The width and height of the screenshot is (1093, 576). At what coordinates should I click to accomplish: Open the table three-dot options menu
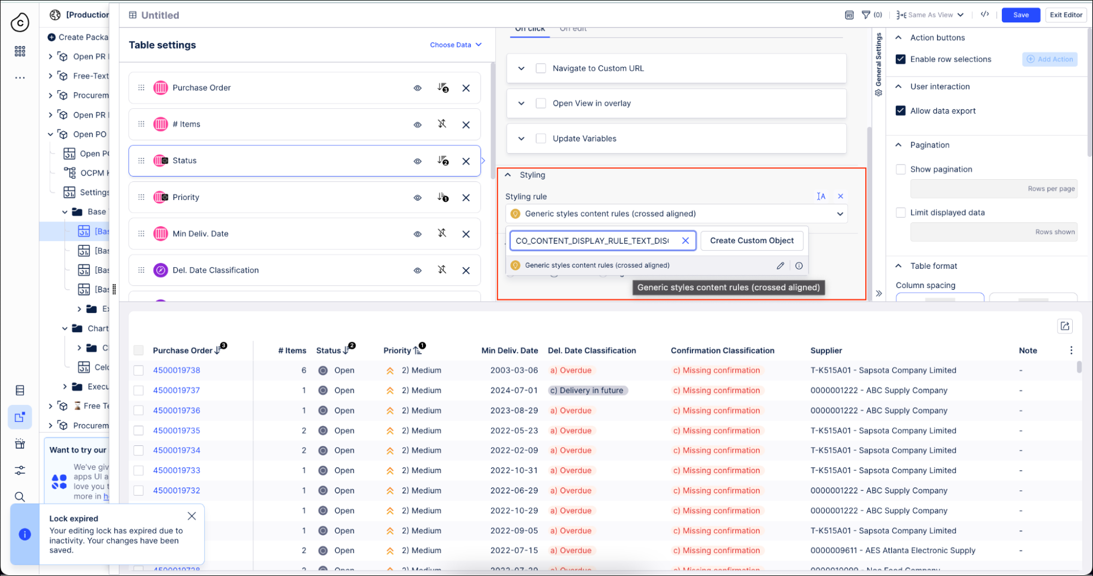[1071, 350]
